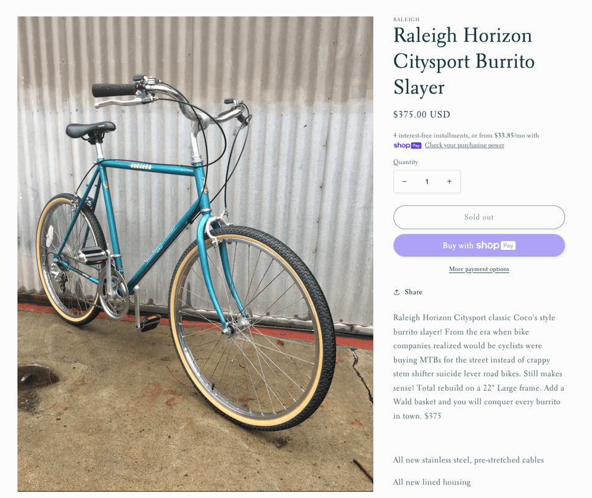
Task: Click the All new lined housing text
Action: click(x=432, y=482)
